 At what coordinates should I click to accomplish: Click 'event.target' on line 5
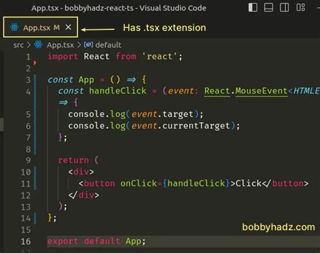(x=162, y=114)
